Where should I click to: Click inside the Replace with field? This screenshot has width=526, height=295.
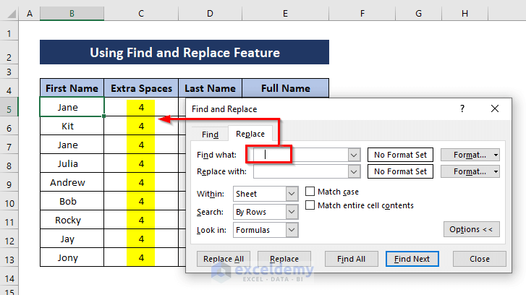[x=300, y=171]
